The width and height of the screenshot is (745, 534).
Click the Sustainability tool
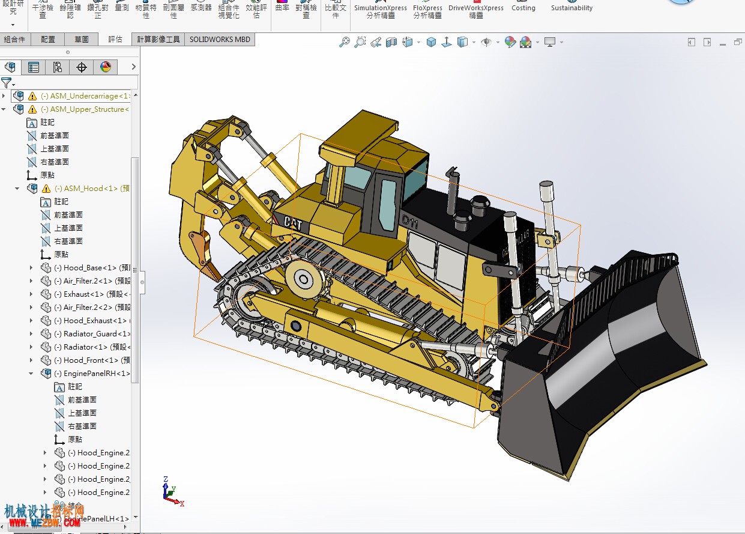pyautogui.click(x=572, y=7)
